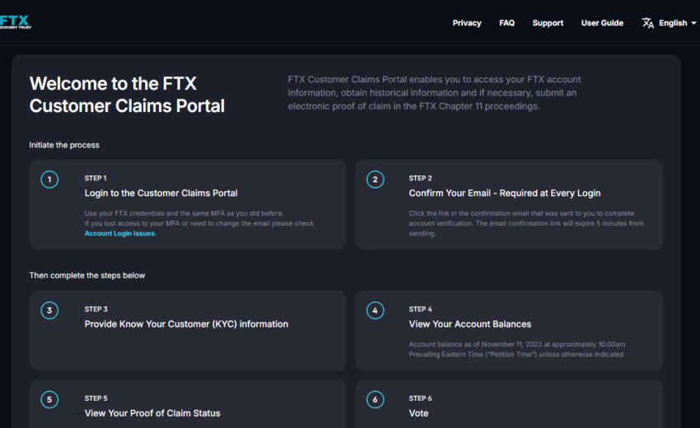Image resolution: width=700 pixels, height=428 pixels.
Task: Click the circled number 3 icon
Action: click(49, 310)
